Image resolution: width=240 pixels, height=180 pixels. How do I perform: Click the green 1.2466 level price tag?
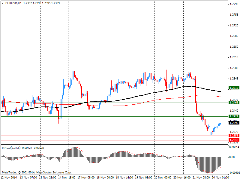point(234,103)
